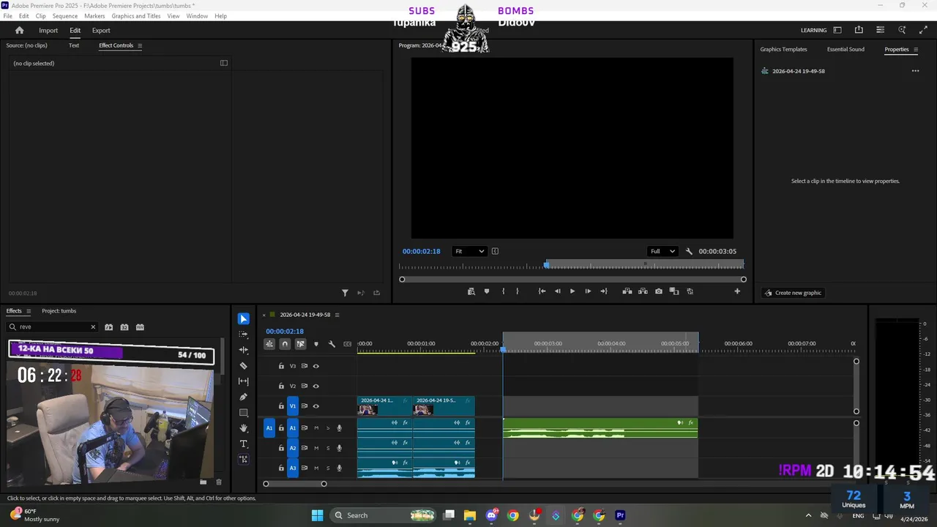Click the wrench Timeline Display Settings icon
The height and width of the screenshot is (527, 937).
332,344
